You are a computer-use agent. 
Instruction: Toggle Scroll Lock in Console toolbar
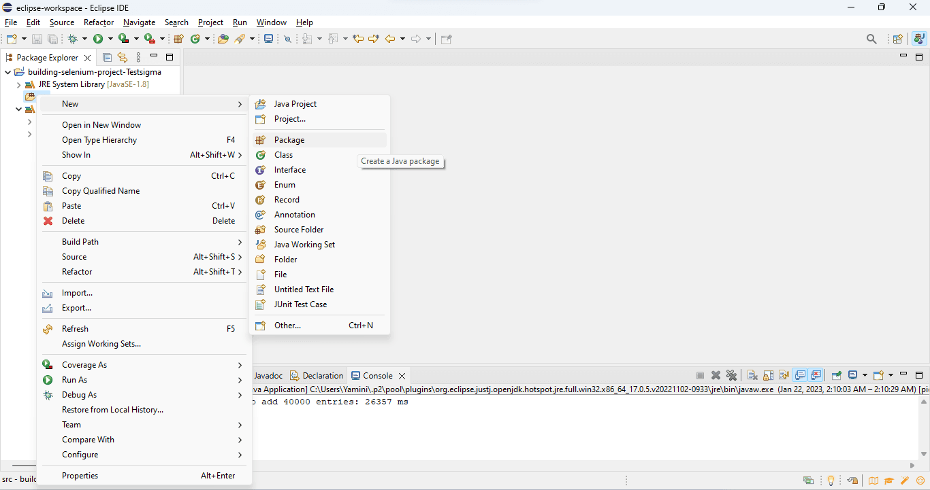768,375
